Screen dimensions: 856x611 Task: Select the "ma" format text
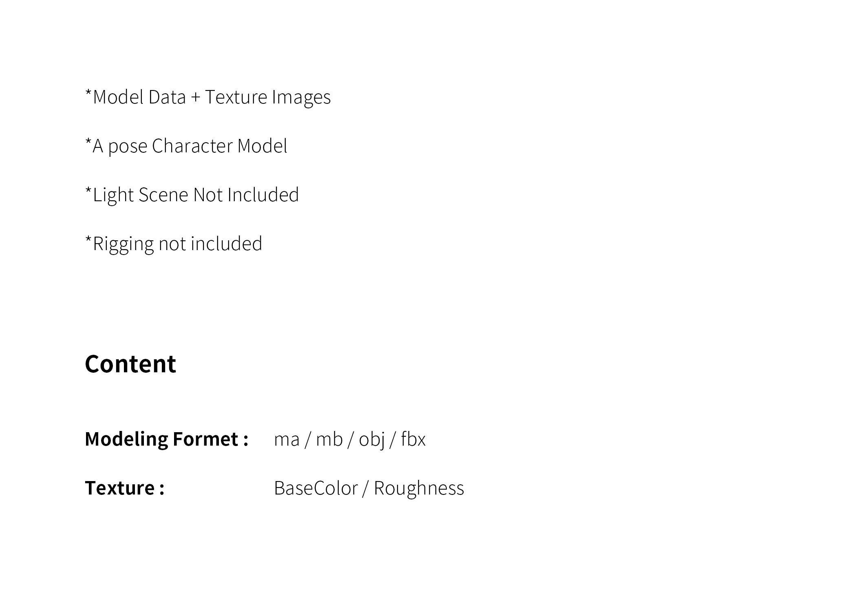[287, 440]
